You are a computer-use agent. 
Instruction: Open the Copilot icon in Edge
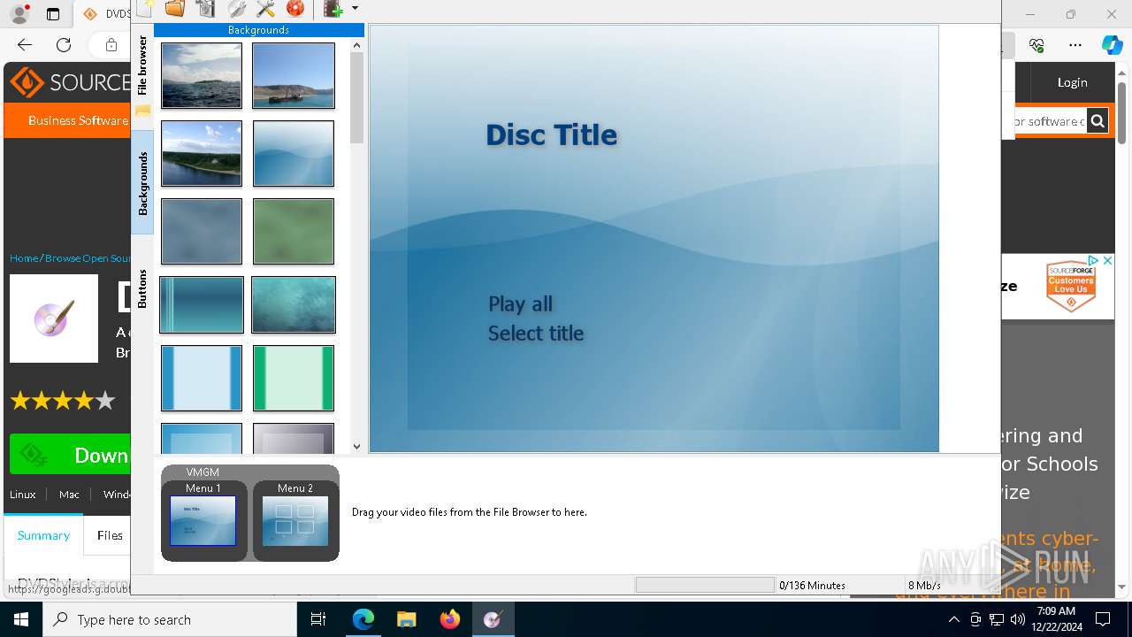(1112, 45)
